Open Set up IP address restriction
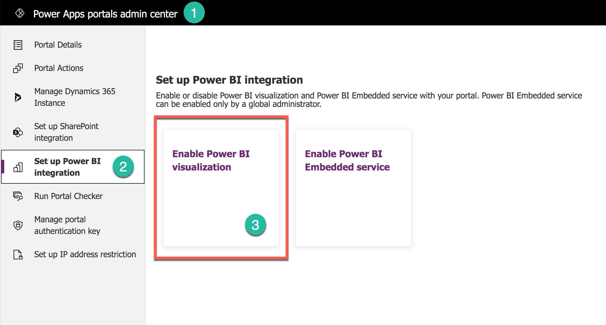 click(73, 254)
